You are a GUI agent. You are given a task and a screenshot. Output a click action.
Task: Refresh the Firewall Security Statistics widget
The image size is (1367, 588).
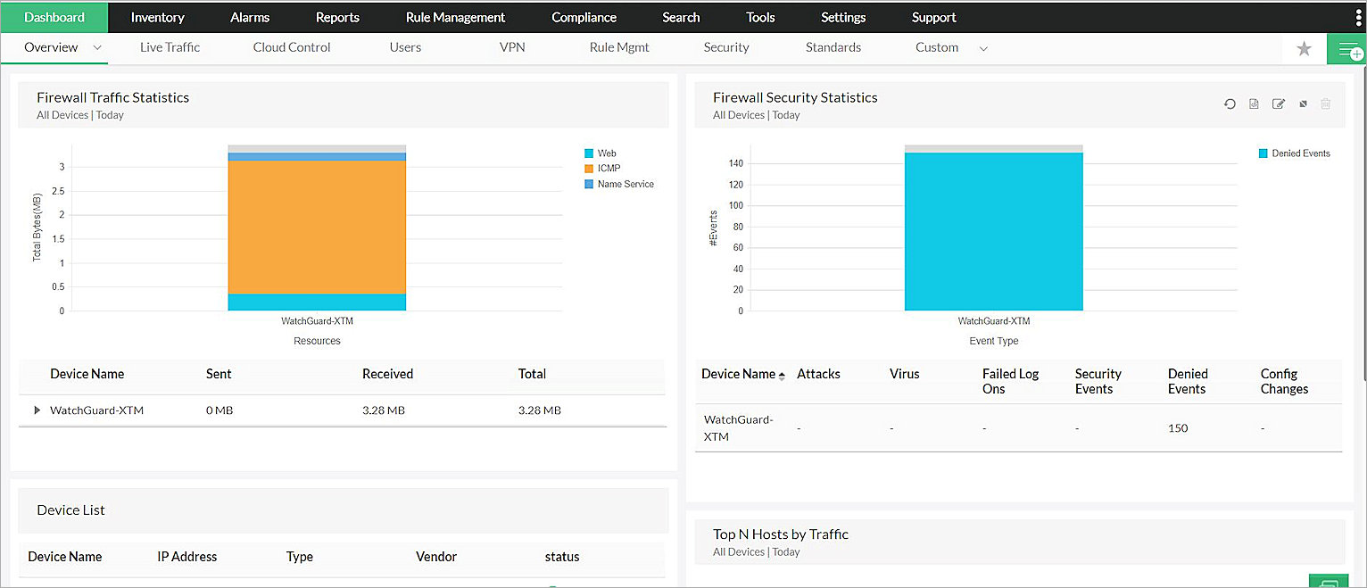[1230, 104]
